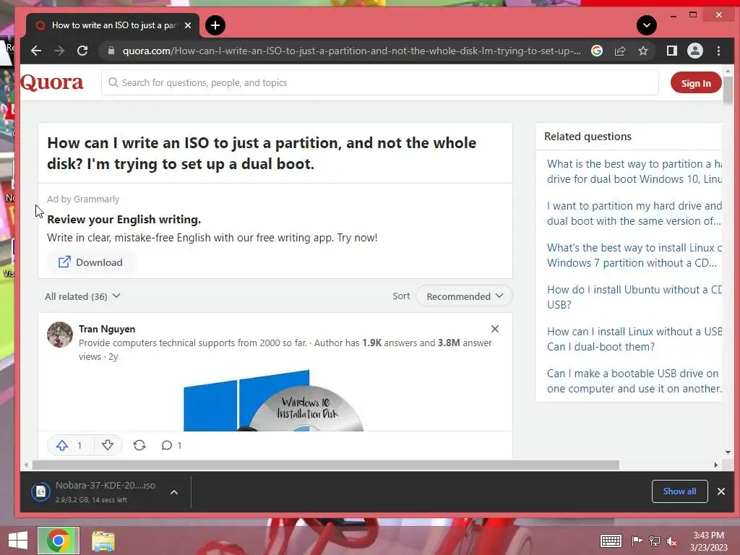Upvote Tran Nguyen's answer

coord(70,445)
